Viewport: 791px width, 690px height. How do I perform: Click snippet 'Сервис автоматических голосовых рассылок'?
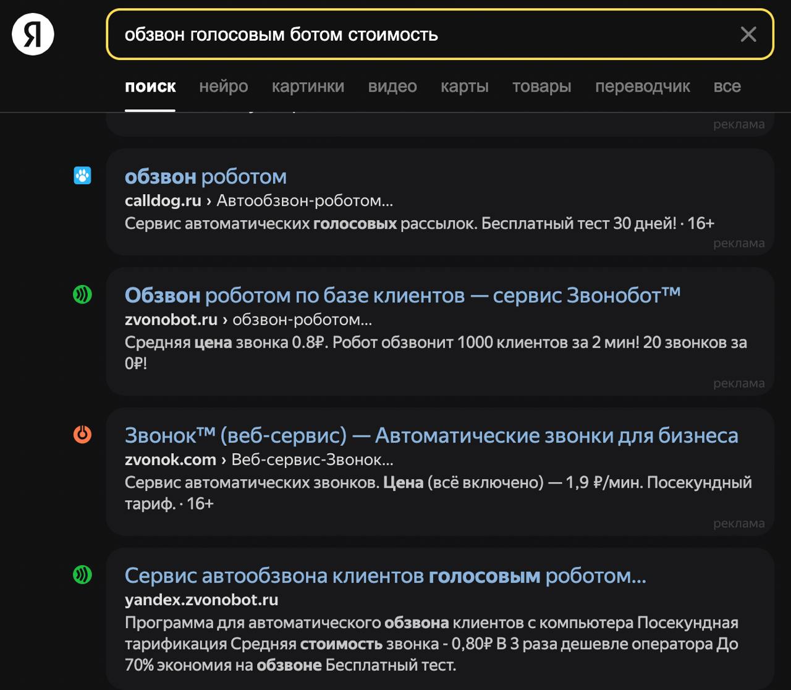[x=420, y=223]
